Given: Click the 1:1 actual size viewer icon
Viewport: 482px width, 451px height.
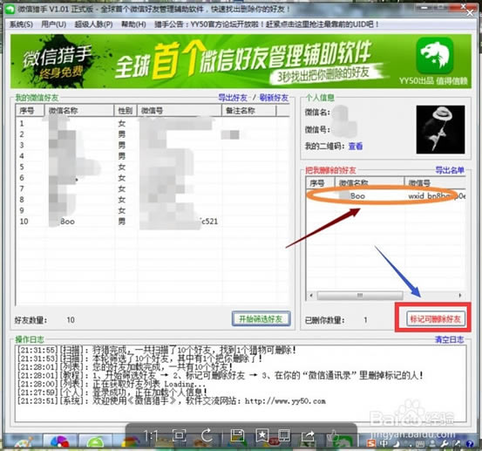Looking at the screenshot, I should pos(151,436).
